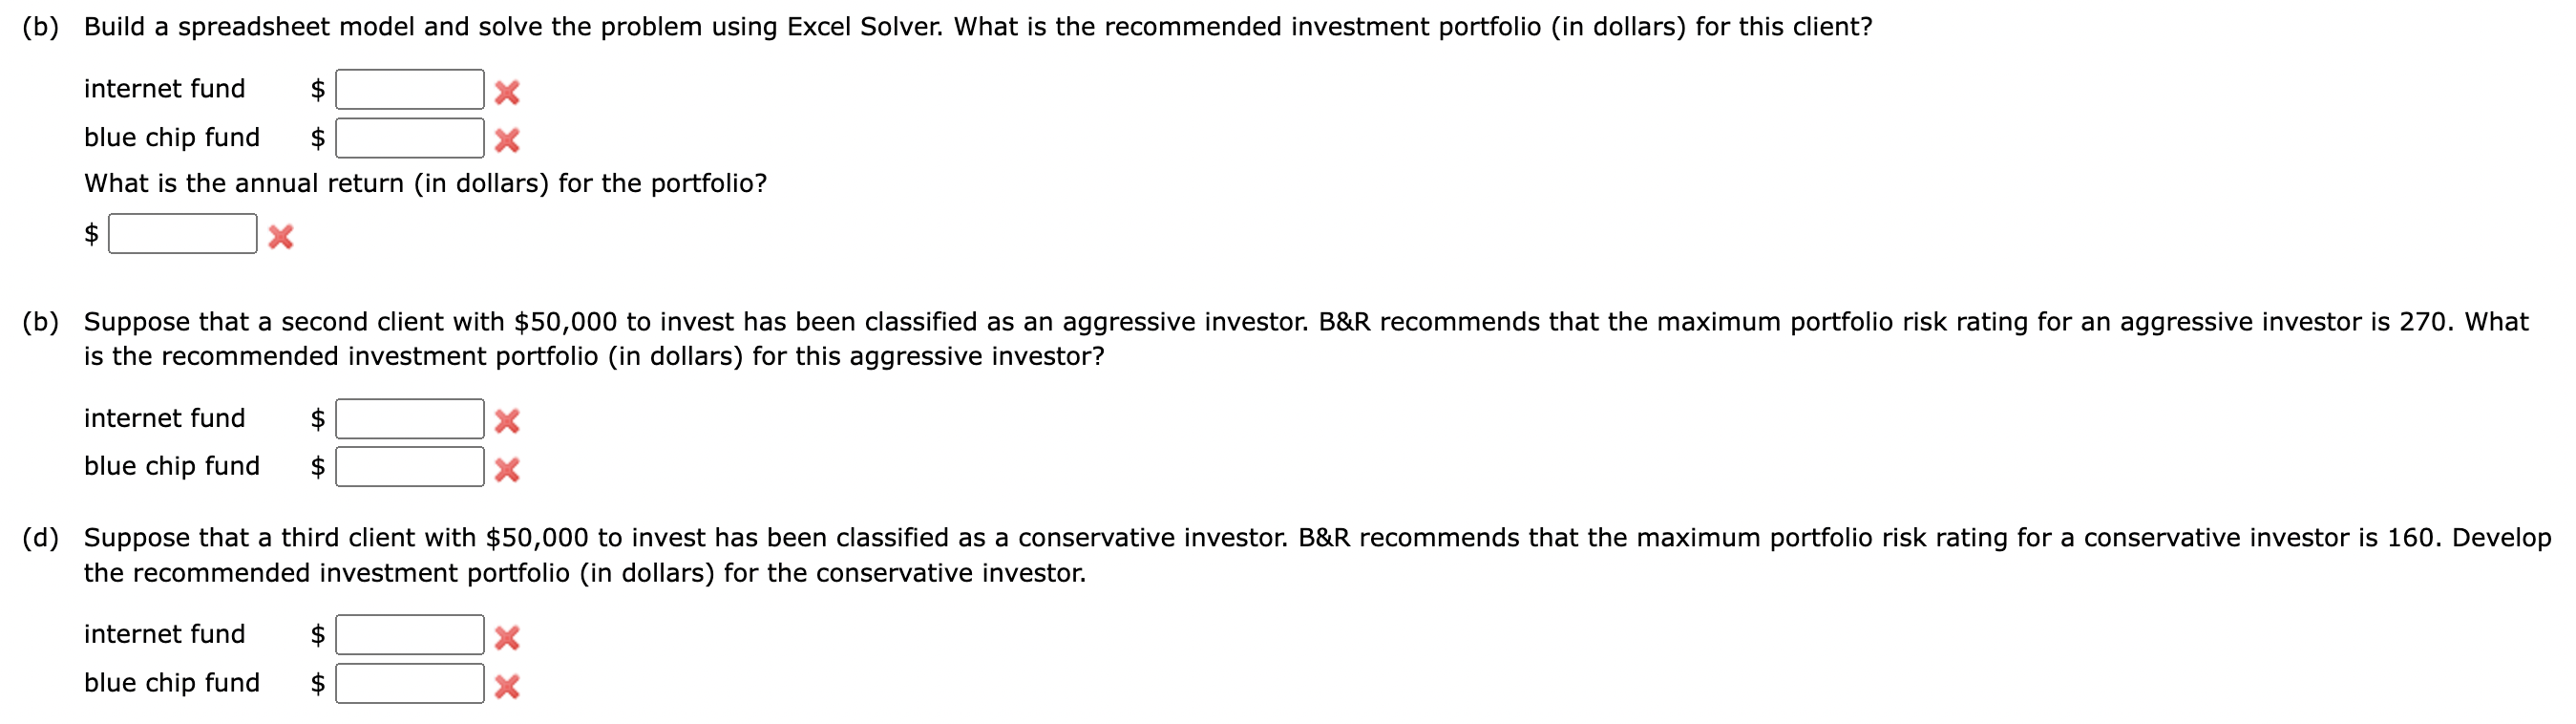The image size is (2576, 724).
Task: Select the aggressive investor internet fund input
Action: click(x=410, y=419)
